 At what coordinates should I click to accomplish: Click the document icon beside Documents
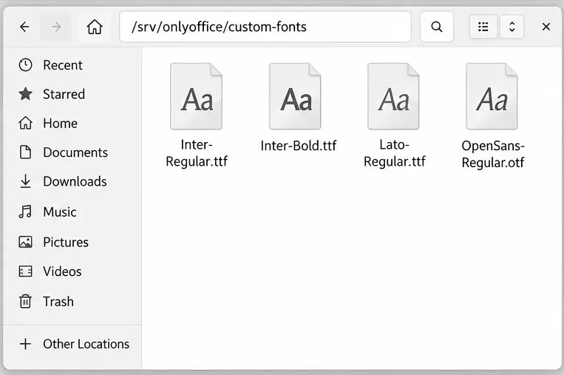click(x=26, y=152)
